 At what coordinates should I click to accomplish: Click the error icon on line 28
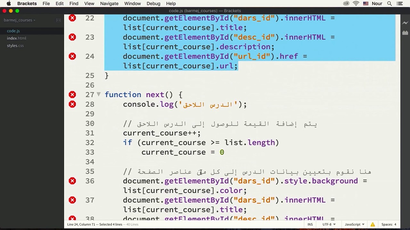coord(72,104)
